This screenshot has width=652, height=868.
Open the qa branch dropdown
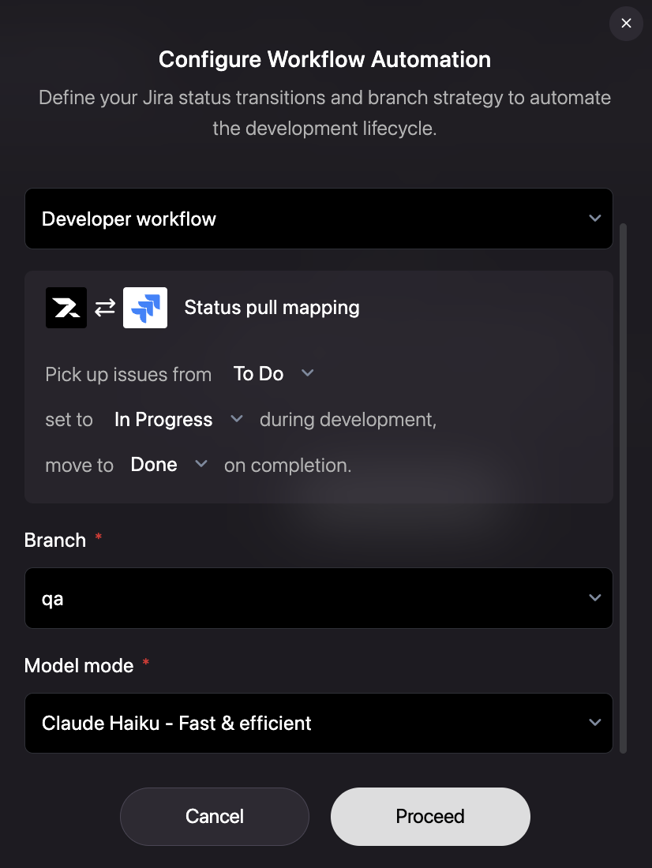[319, 598]
